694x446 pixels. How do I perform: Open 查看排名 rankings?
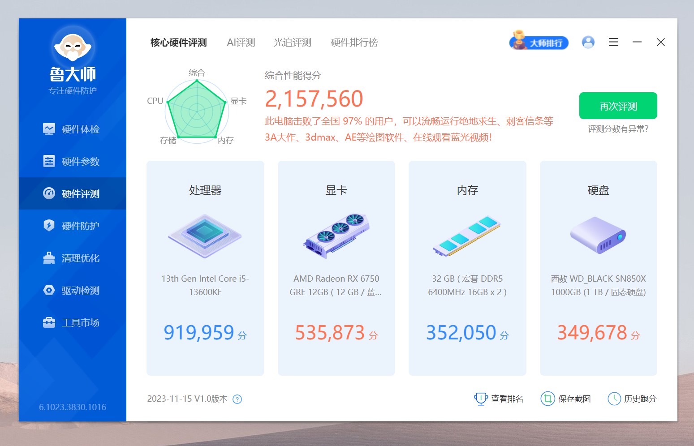point(499,399)
